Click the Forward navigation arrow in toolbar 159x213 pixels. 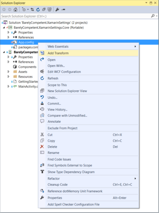point(10,10)
